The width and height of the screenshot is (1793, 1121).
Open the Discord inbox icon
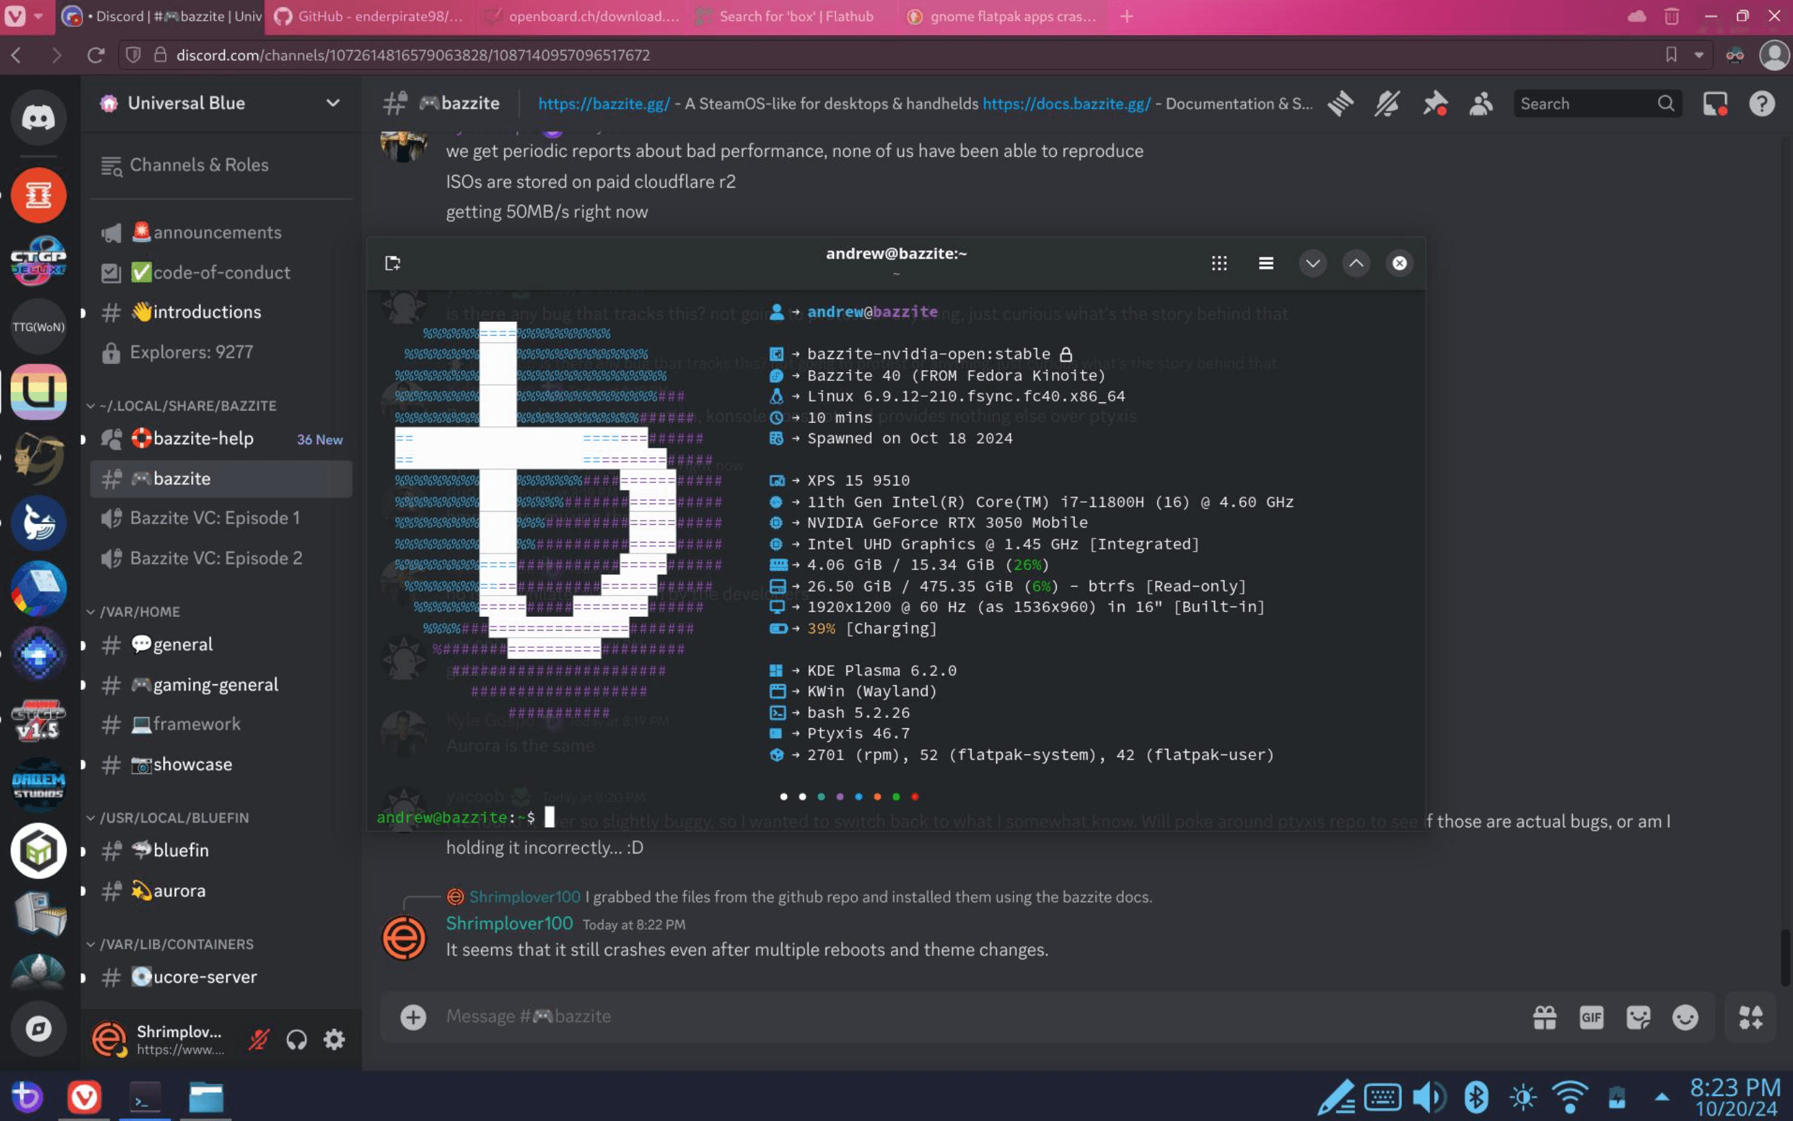[x=1715, y=104]
